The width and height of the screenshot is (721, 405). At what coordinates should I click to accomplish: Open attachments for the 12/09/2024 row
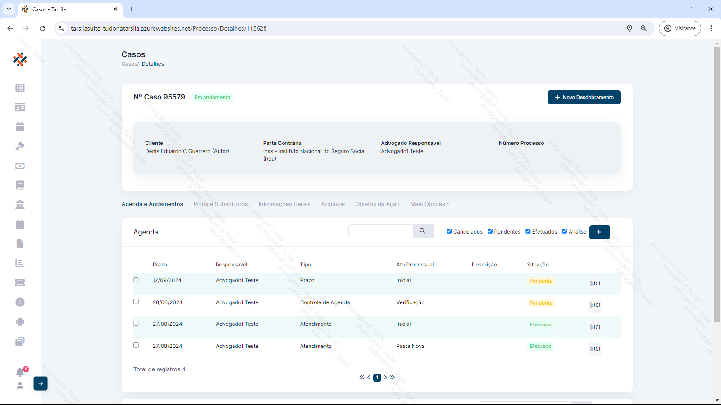pos(594,283)
